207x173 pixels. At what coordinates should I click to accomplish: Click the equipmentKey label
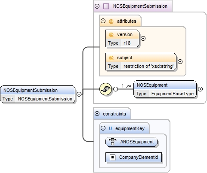(130, 128)
